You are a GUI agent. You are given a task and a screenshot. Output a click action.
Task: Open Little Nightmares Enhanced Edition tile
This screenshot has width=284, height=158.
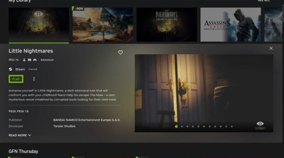(x=166, y=24)
